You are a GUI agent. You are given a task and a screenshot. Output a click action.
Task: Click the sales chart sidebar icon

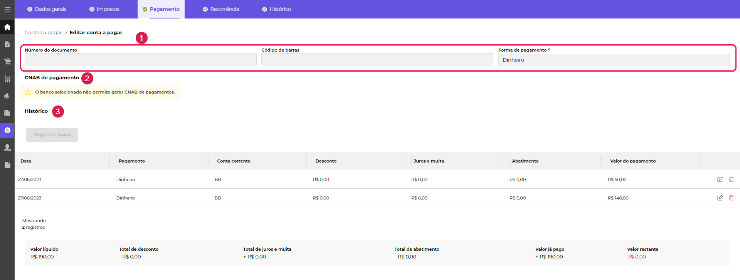click(x=7, y=79)
